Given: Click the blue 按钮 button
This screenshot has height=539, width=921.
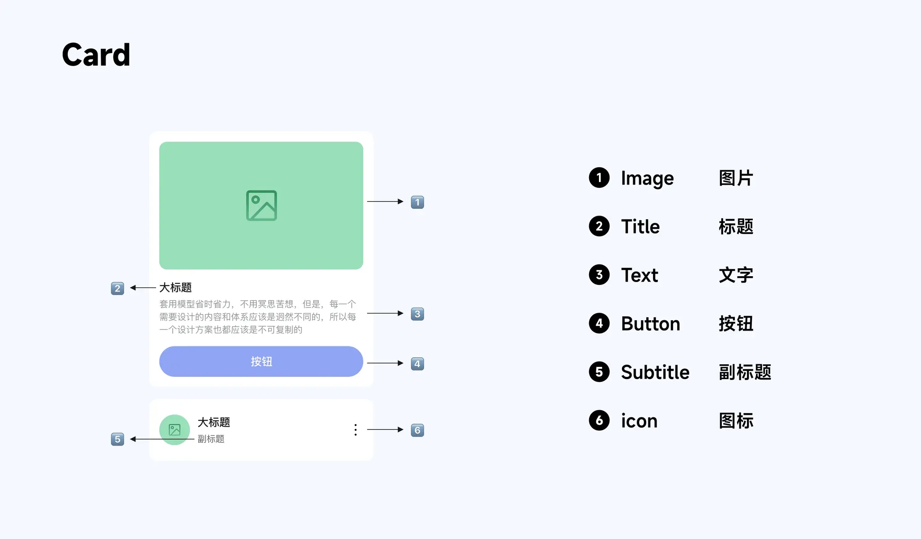Looking at the screenshot, I should 261,362.
